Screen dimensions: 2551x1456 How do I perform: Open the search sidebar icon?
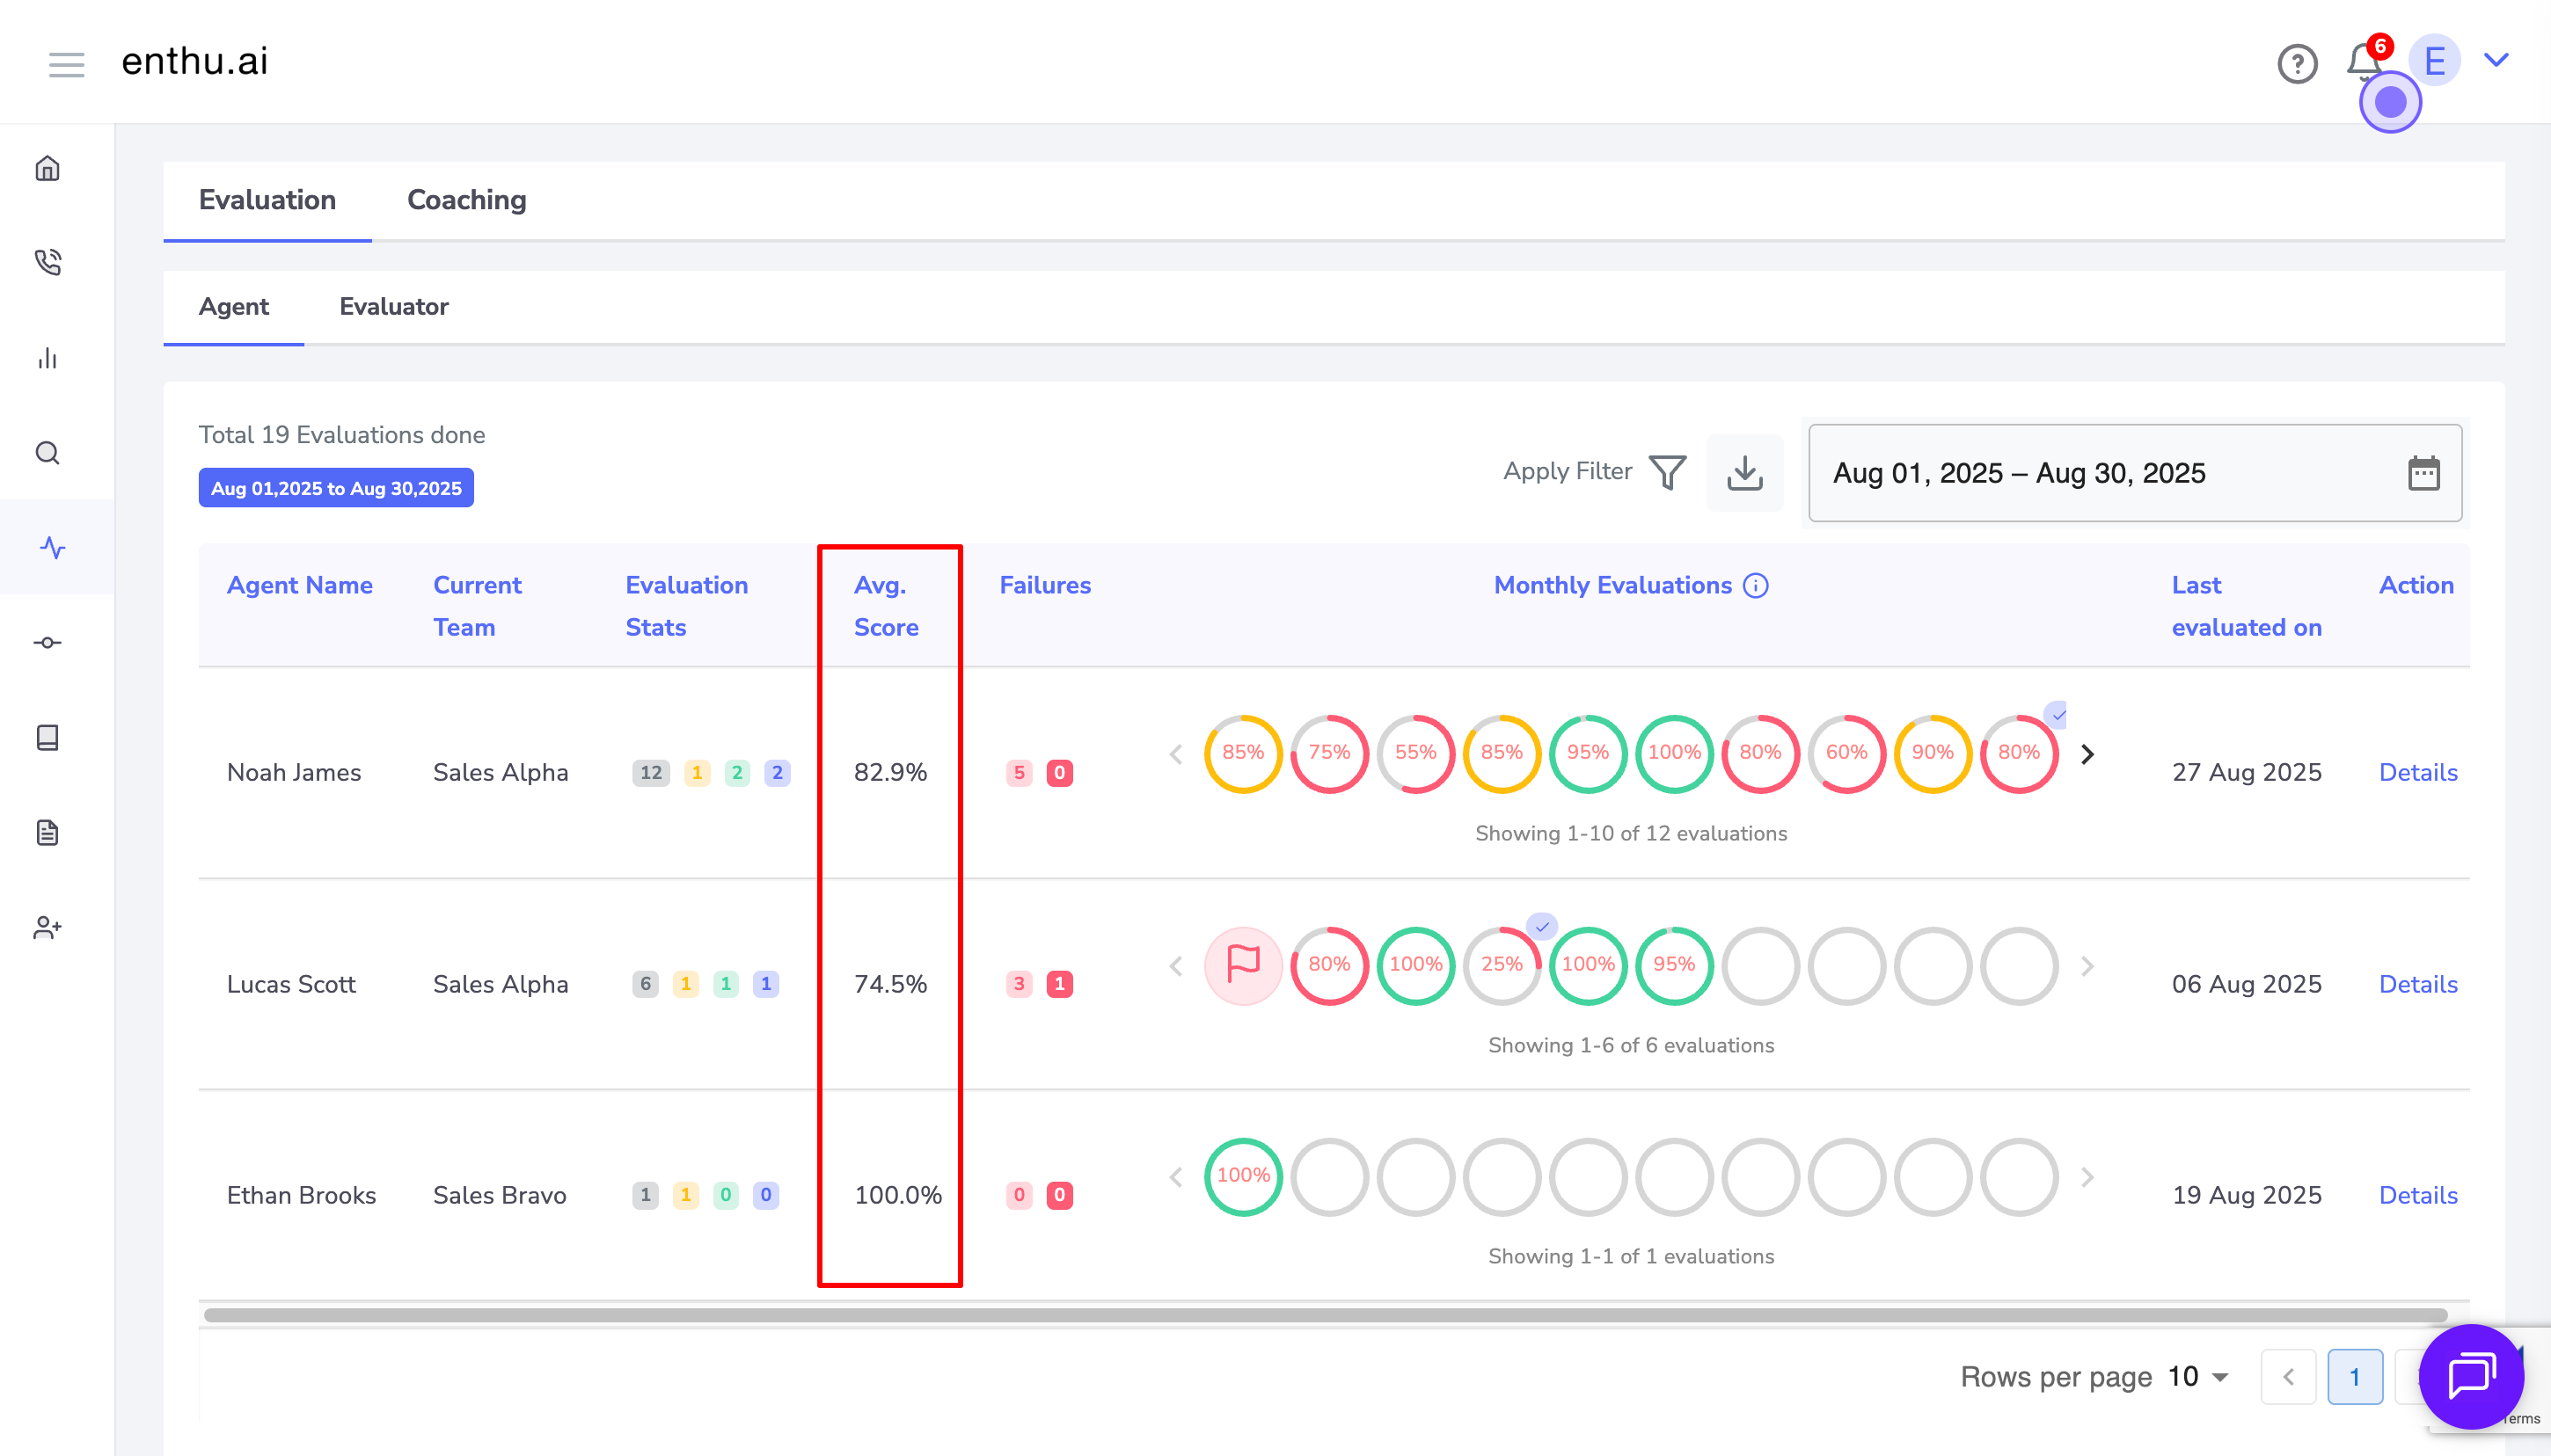click(47, 453)
